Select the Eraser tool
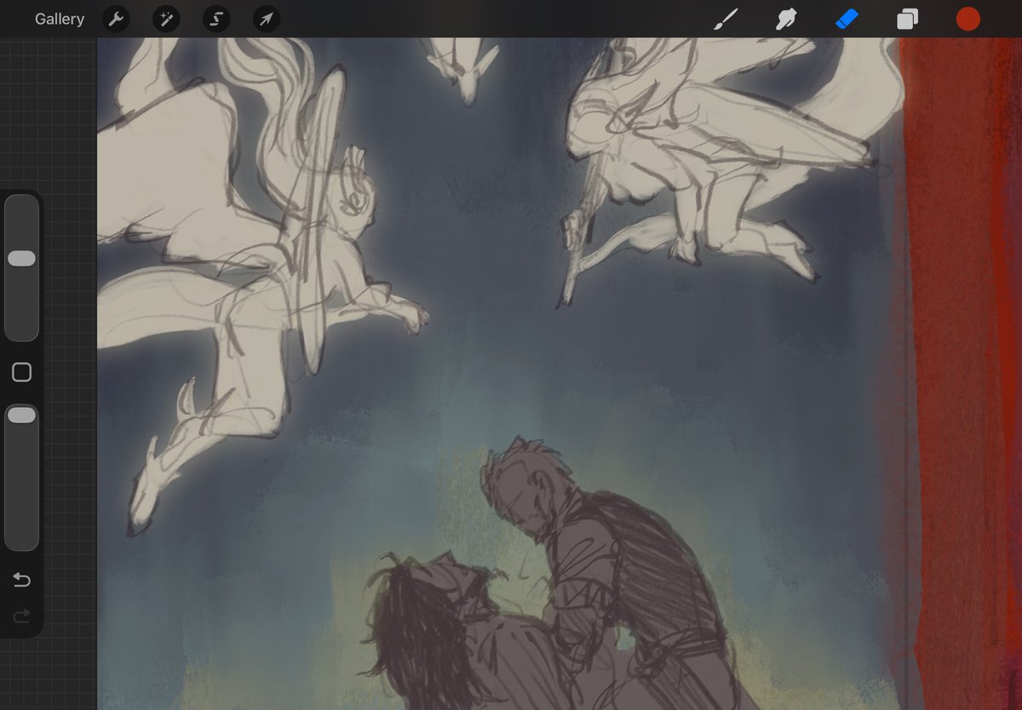Screen dimensions: 1022x710 click(847, 19)
